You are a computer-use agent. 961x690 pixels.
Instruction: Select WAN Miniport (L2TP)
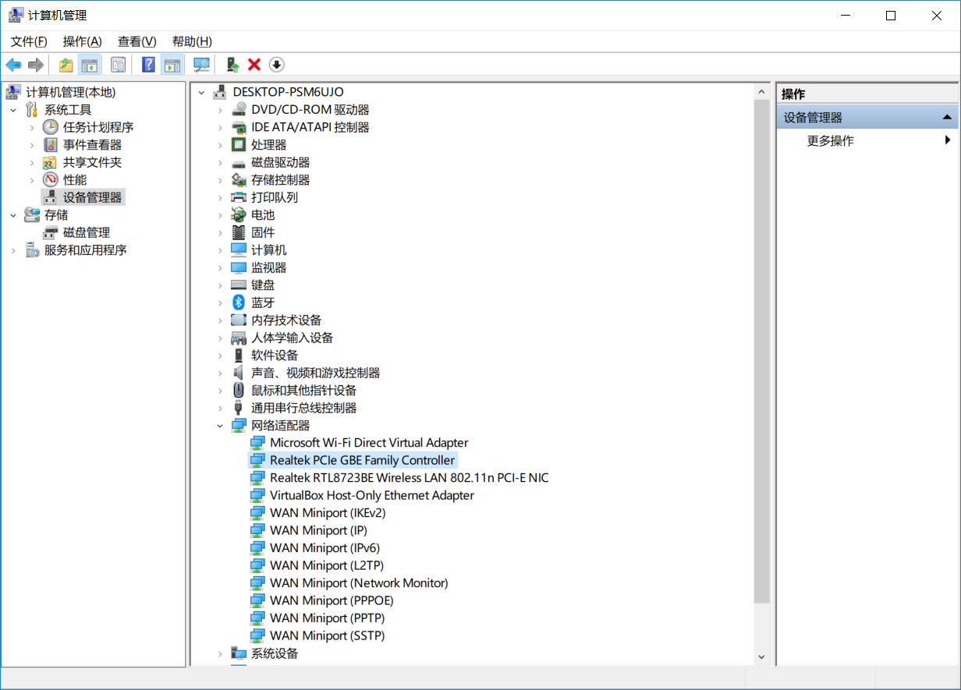[327, 565]
